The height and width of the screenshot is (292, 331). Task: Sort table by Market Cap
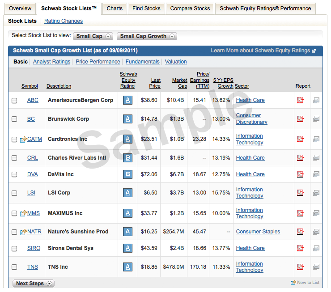tap(180, 83)
